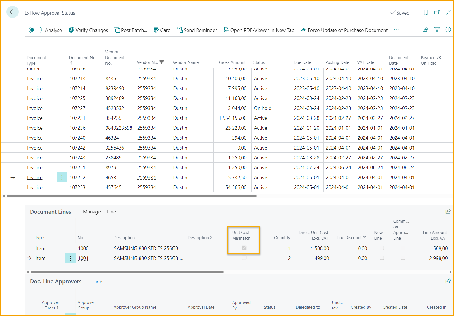Click the Card button
Viewport: 454px width, 316px height.
coord(162,30)
